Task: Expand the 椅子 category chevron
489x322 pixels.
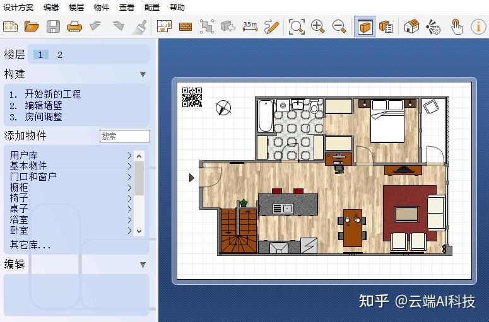Action: (x=129, y=198)
